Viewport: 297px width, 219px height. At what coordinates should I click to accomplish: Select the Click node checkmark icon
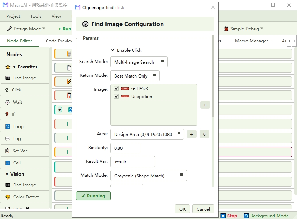point(7,90)
